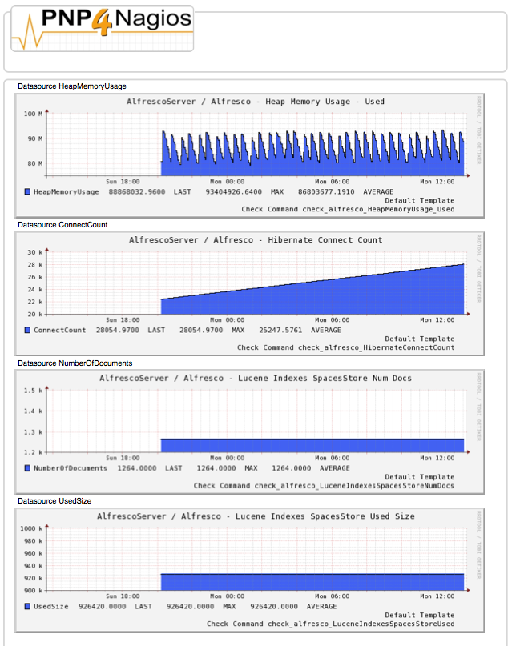Click the 'Datasource ConnectCount' heading
The height and width of the screenshot is (646, 512).
point(62,224)
